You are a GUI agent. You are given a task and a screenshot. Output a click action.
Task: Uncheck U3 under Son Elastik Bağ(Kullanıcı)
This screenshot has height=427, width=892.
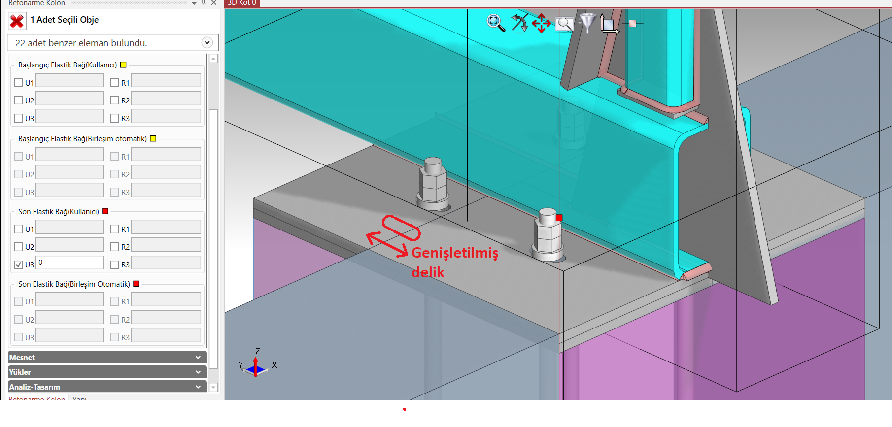point(19,264)
